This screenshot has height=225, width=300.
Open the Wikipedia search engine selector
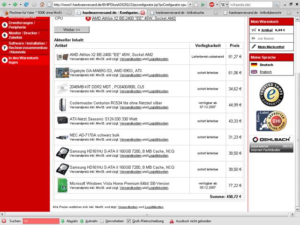(225, 4)
